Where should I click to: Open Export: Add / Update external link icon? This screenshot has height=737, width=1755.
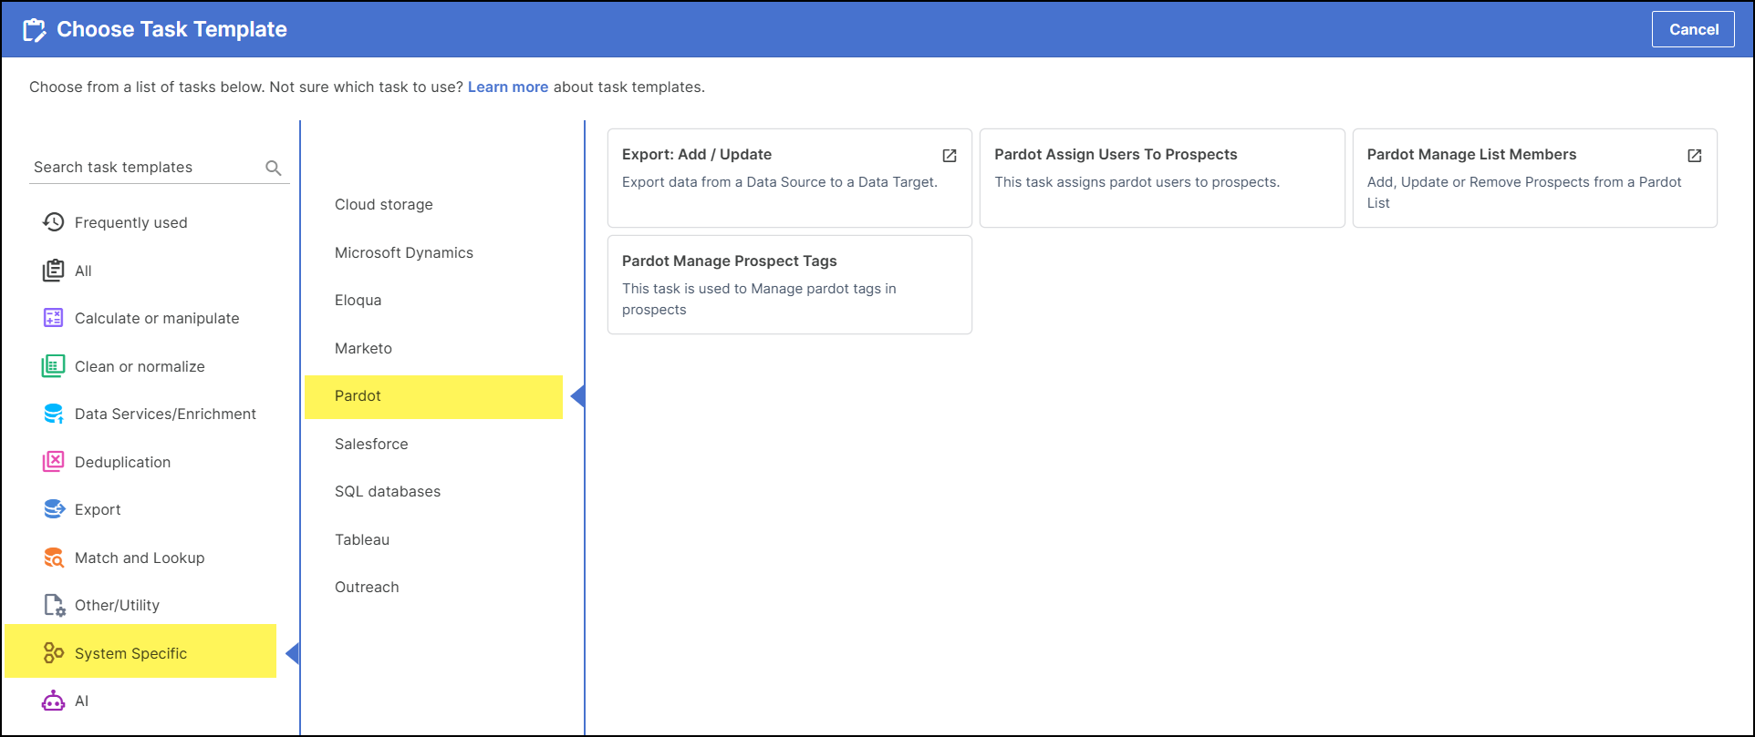pos(950,156)
